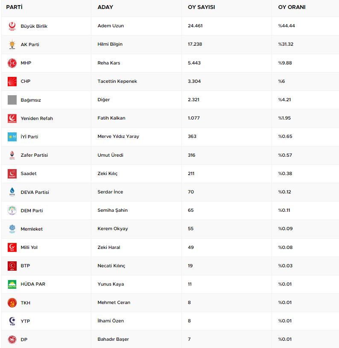Click the İYİ Parti sun logo
This screenshot has height=348, width=339.
click(12, 137)
